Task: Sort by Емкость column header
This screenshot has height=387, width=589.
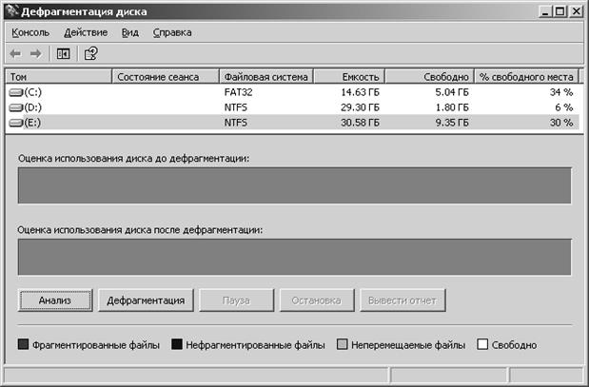Action: [x=349, y=77]
